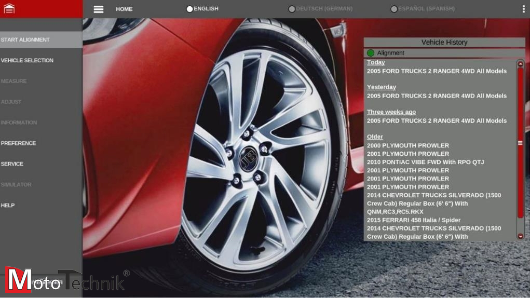Click the red garage home icon
The width and height of the screenshot is (530, 298).
tap(9, 9)
